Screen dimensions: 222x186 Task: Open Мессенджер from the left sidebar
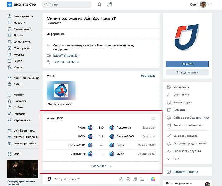point(22,29)
